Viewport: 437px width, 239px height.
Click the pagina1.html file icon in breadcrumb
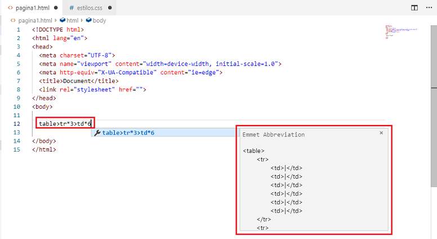tap(13, 20)
